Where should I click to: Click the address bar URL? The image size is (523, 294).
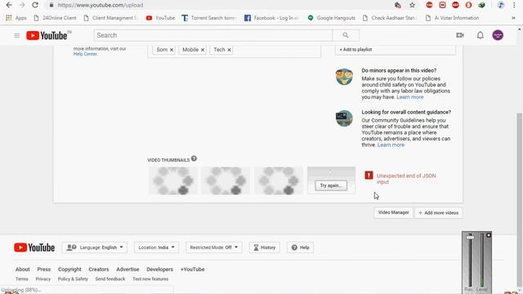pos(101,5)
